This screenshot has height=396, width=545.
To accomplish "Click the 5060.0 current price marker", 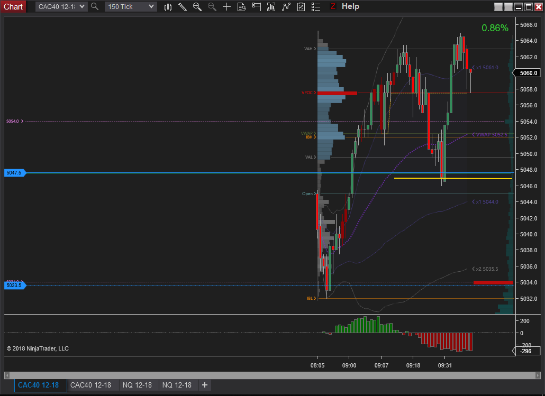I will [528, 73].
